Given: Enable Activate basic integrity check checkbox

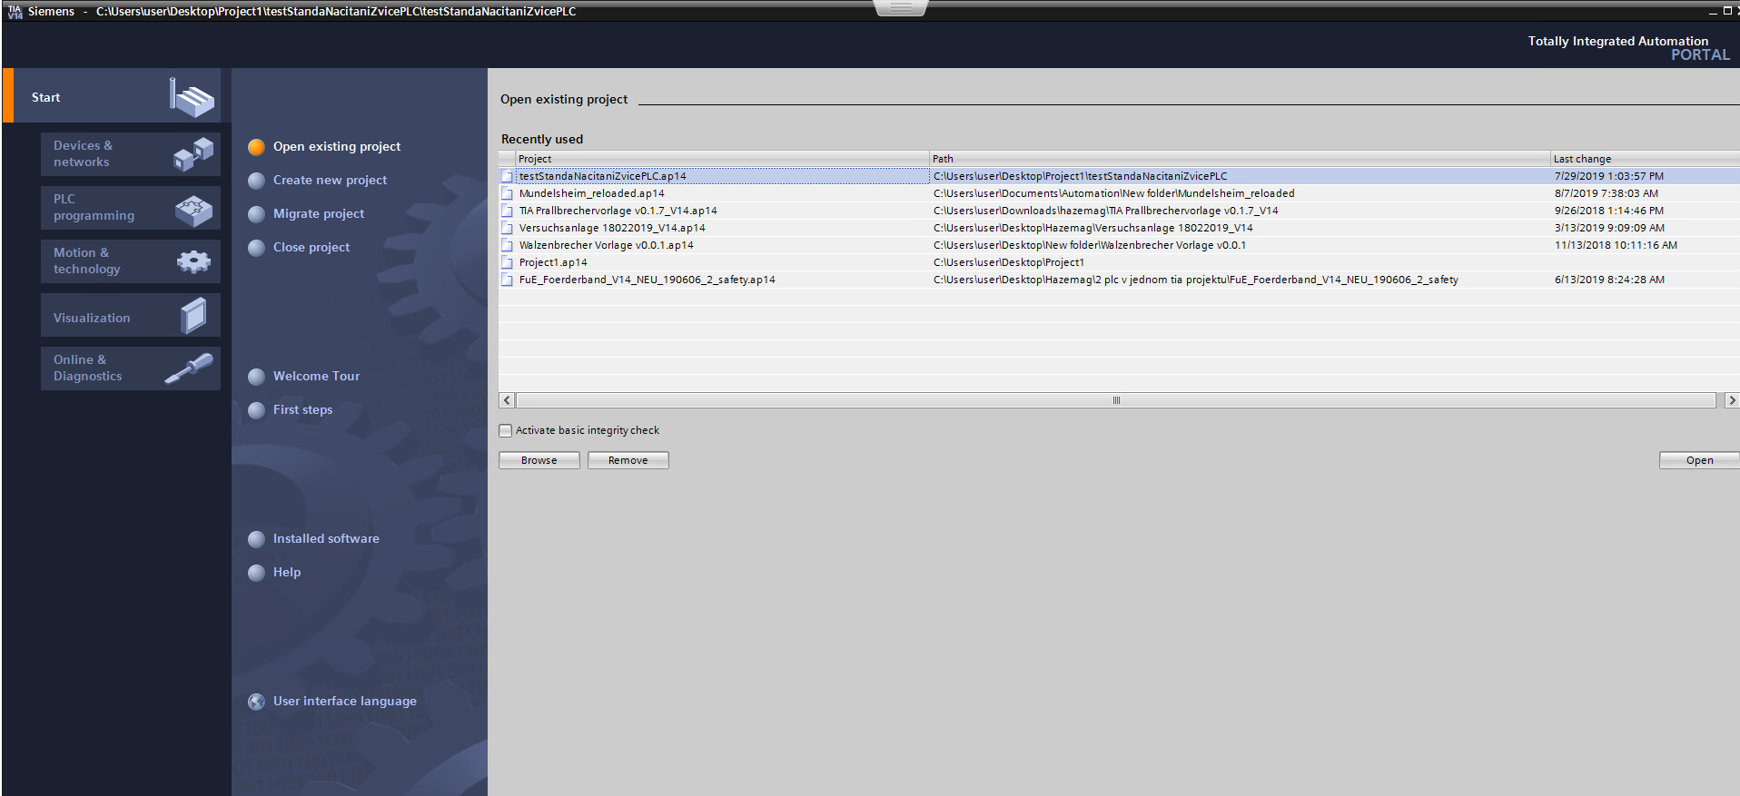Looking at the screenshot, I should (506, 430).
